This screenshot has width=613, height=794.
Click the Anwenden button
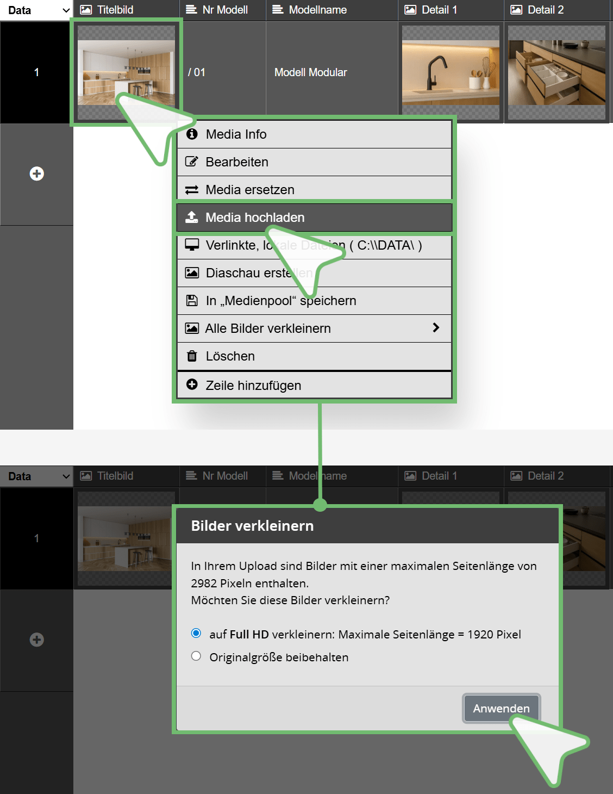pos(501,708)
